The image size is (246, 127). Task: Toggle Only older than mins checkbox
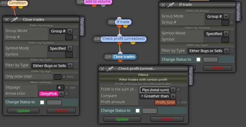click(64, 77)
